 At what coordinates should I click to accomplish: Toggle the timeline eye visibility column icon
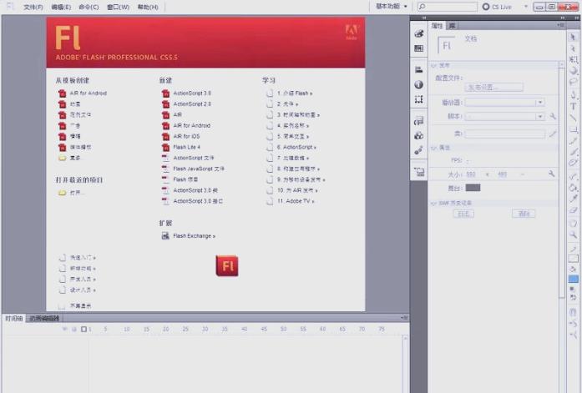click(x=65, y=329)
